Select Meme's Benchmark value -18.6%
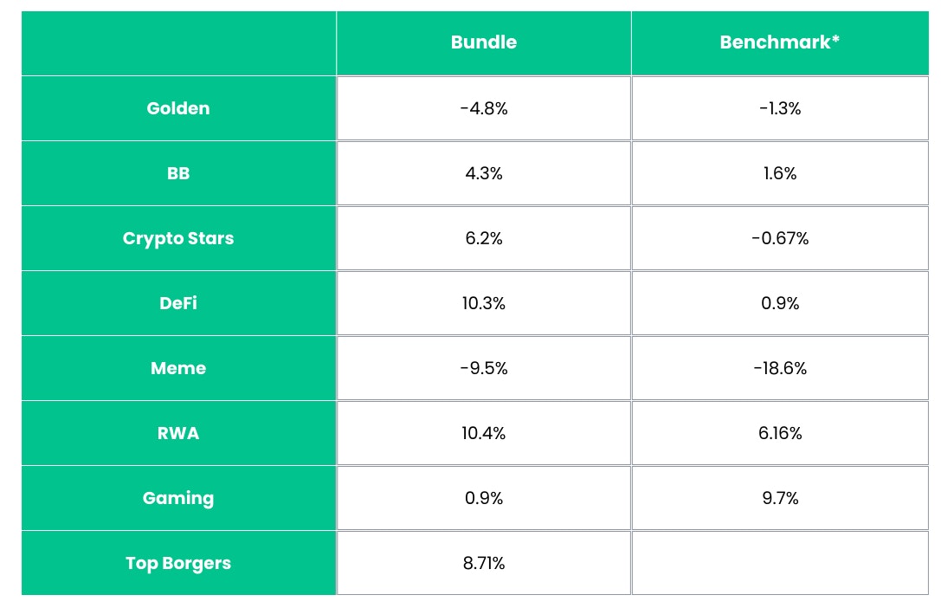Viewport: 941px width, 608px height. click(779, 368)
